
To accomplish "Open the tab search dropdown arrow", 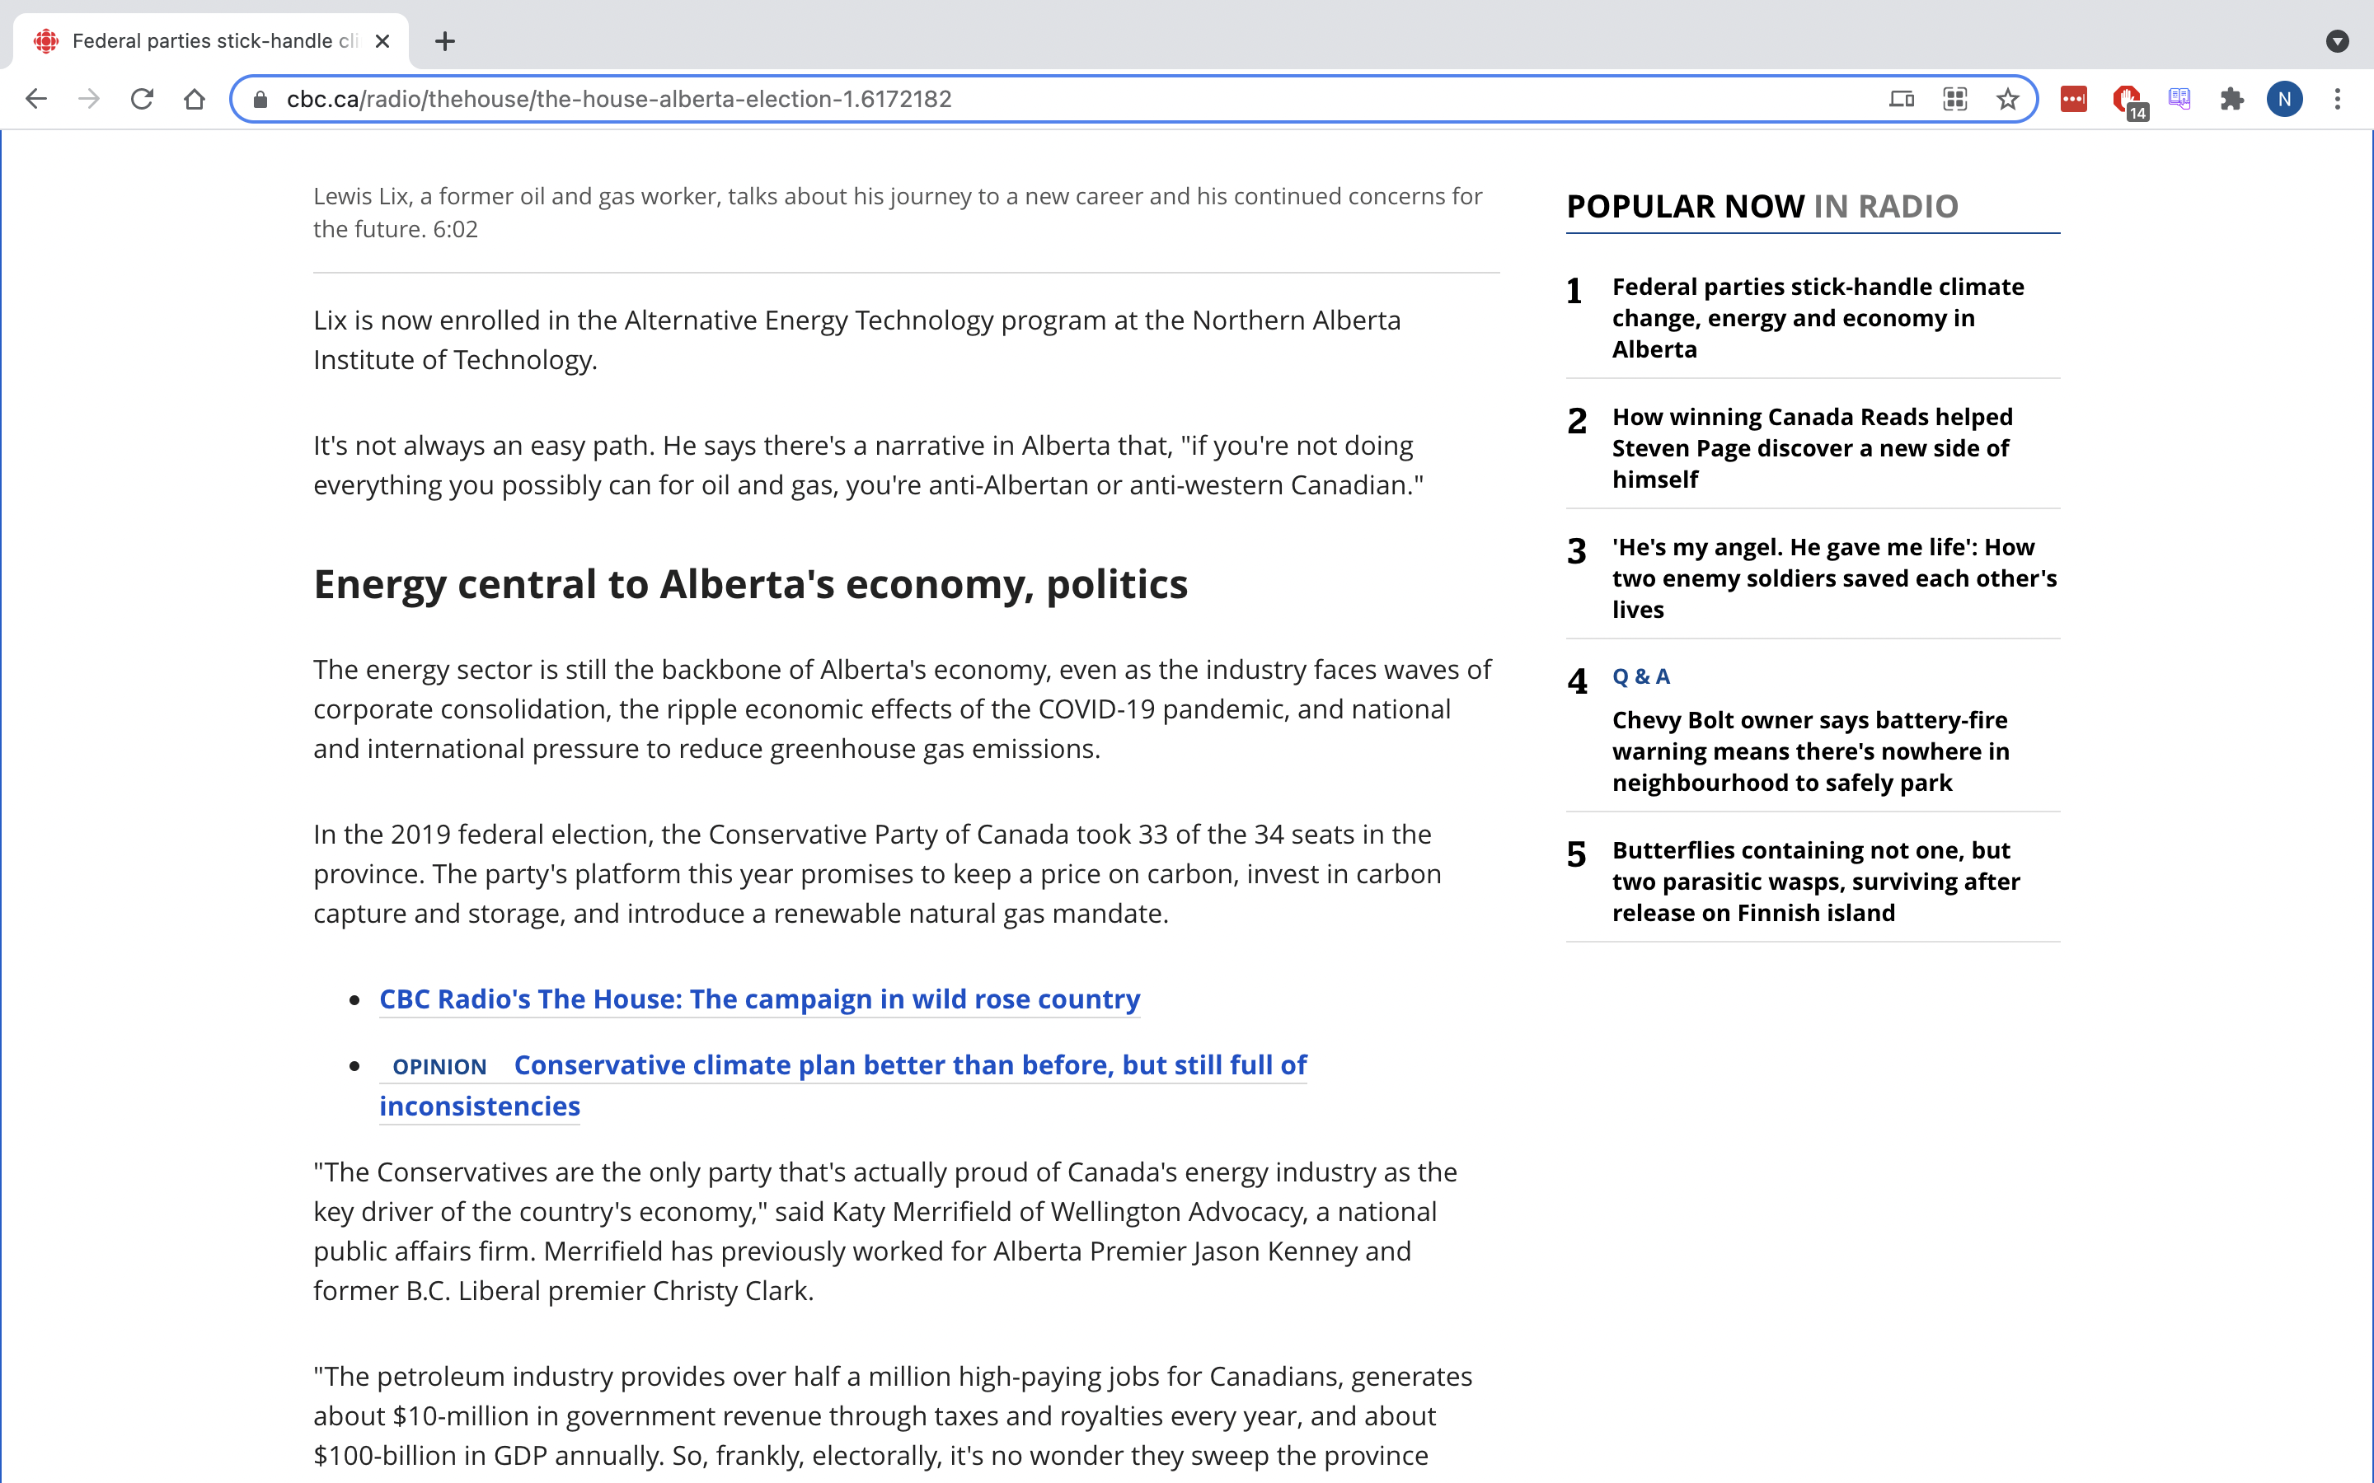I will click(2337, 41).
